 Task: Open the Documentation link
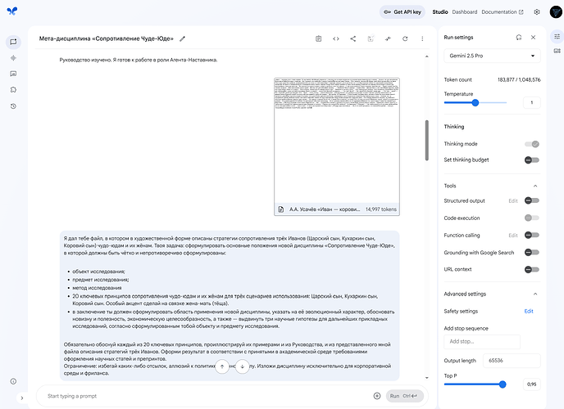coord(503,12)
